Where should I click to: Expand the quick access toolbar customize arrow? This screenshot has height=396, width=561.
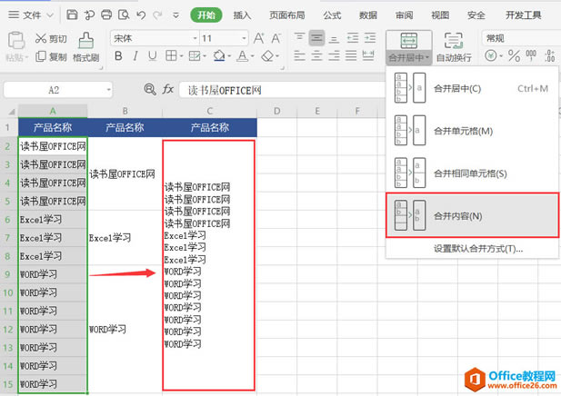(x=175, y=15)
